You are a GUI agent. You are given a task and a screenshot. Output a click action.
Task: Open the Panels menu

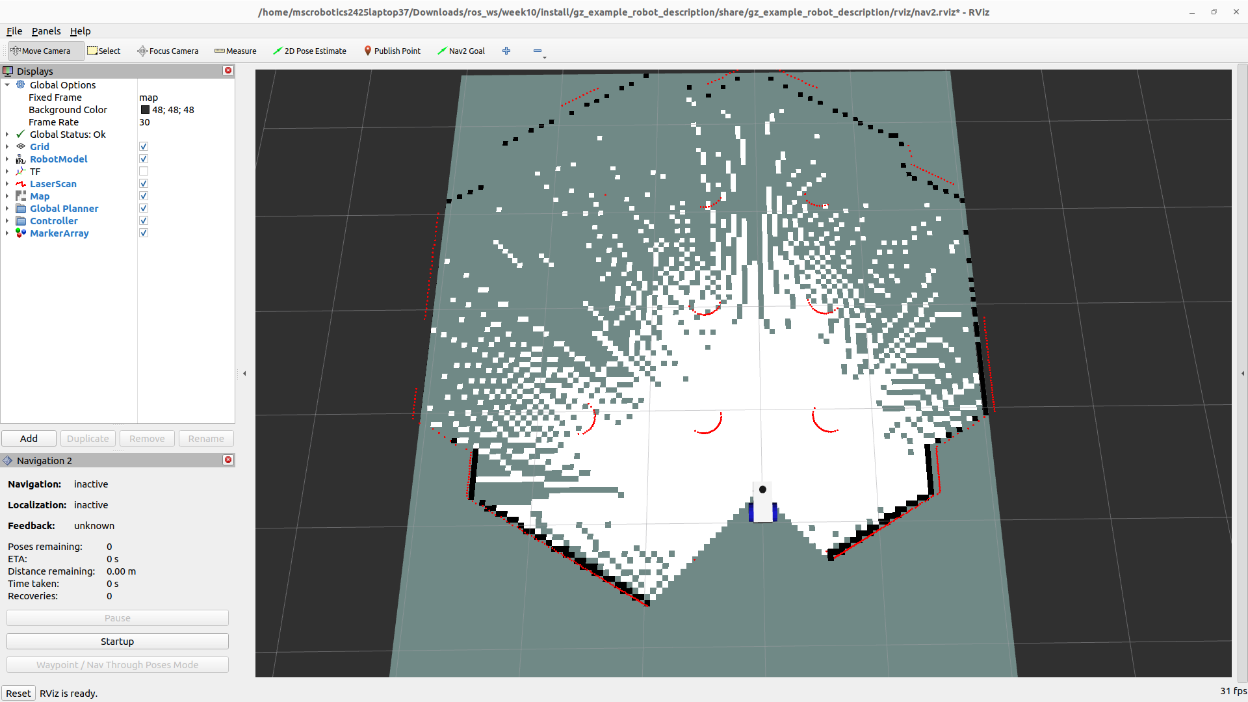(x=46, y=31)
